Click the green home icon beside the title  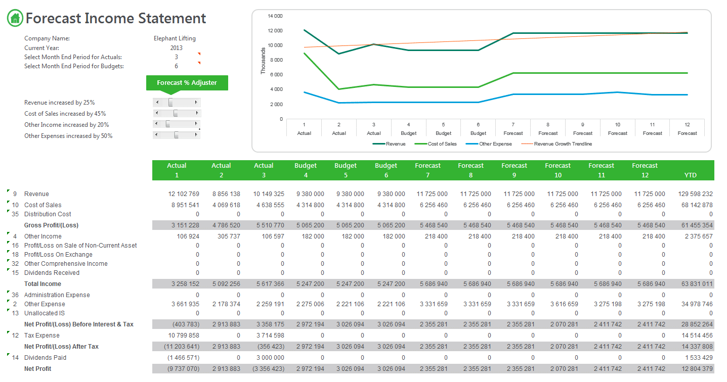coord(15,18)
